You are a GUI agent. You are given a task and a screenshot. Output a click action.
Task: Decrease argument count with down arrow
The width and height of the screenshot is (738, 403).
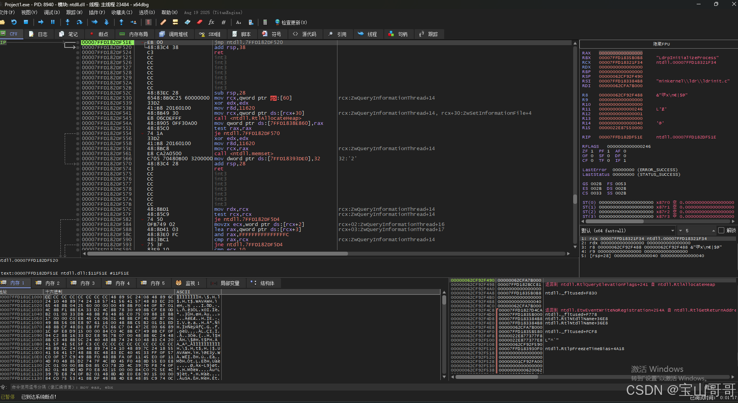point(680,231)
